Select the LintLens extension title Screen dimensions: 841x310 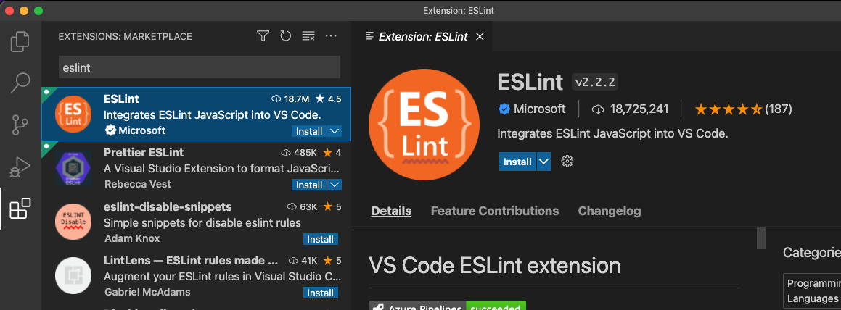pos(192,261)
